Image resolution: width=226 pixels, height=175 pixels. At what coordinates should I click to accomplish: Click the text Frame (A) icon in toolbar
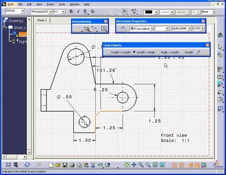[124, 11]
